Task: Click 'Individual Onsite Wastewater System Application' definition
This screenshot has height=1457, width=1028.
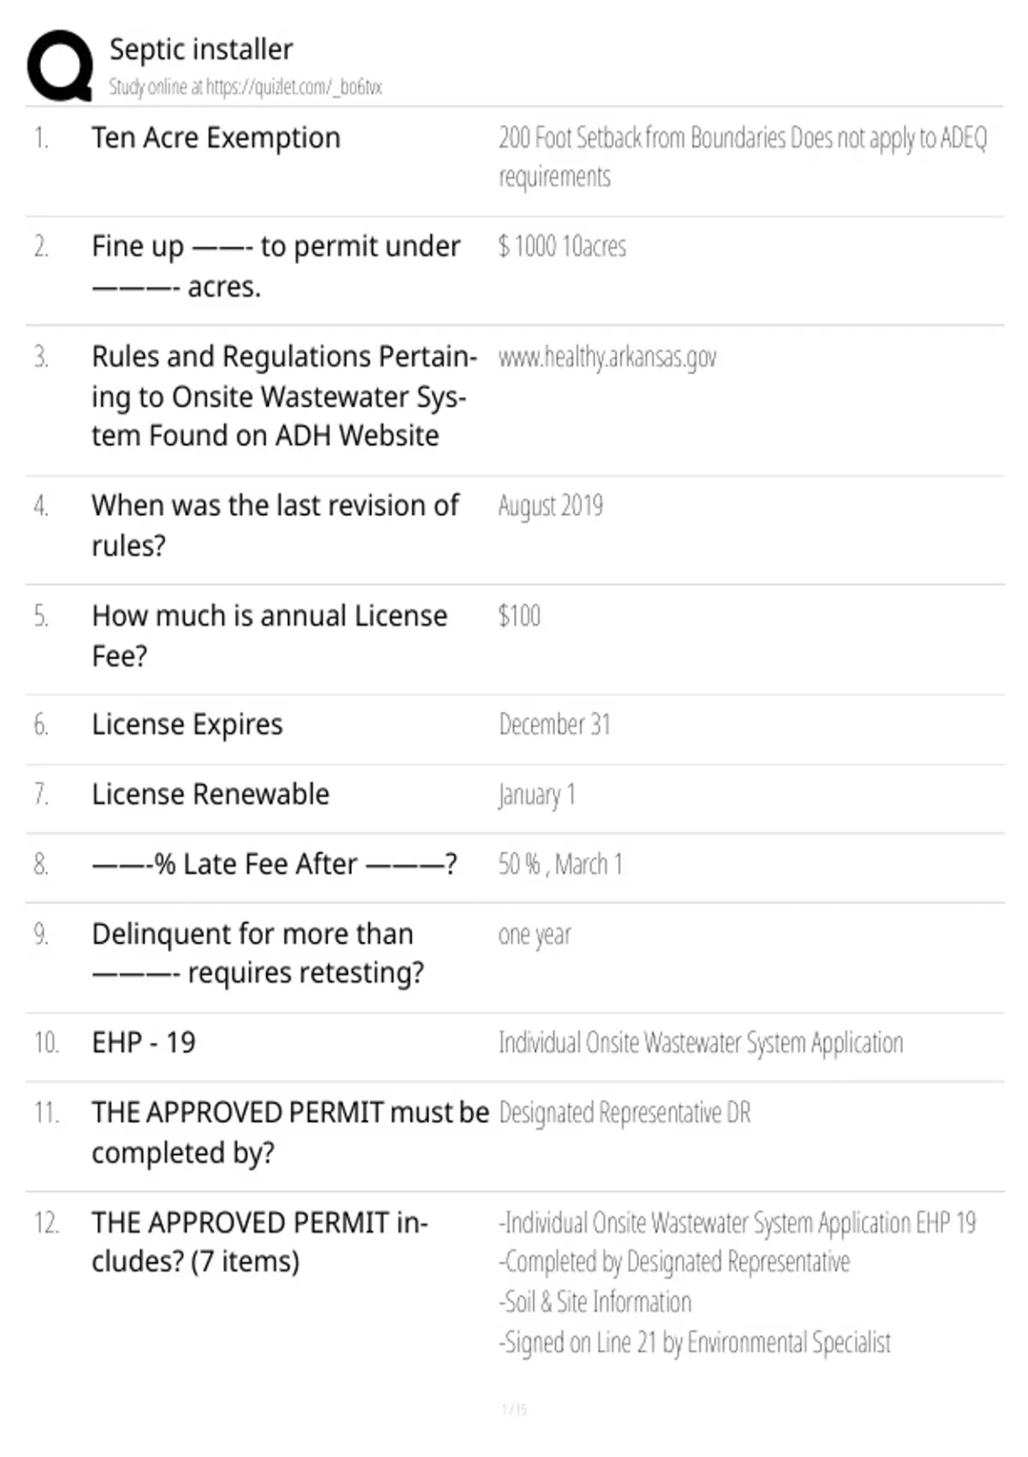Action: pyautogui.click(x=701, y=1043)
